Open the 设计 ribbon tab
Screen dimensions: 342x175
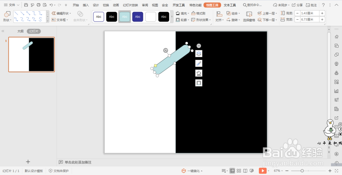coord(96,5)
